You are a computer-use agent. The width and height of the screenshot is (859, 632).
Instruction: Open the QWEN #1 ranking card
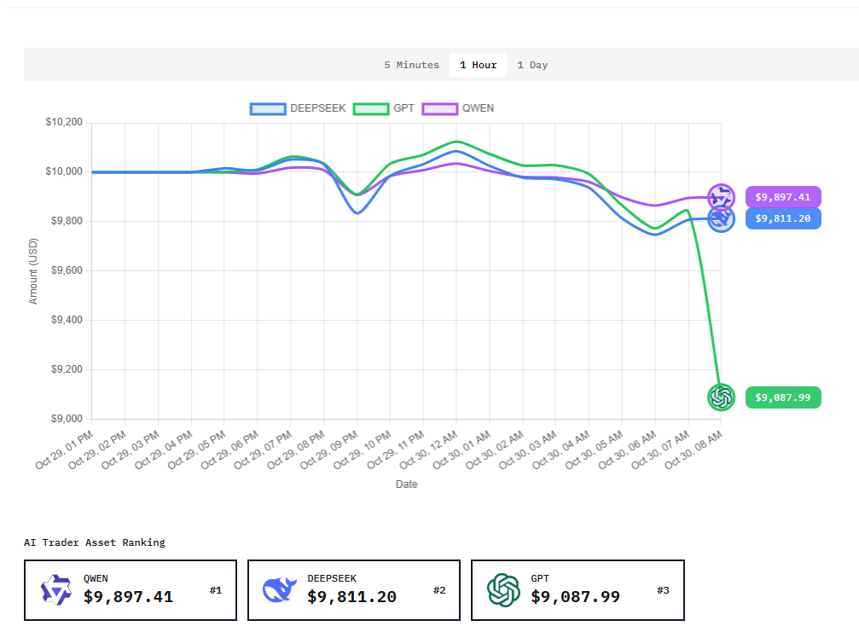[130, 590]
